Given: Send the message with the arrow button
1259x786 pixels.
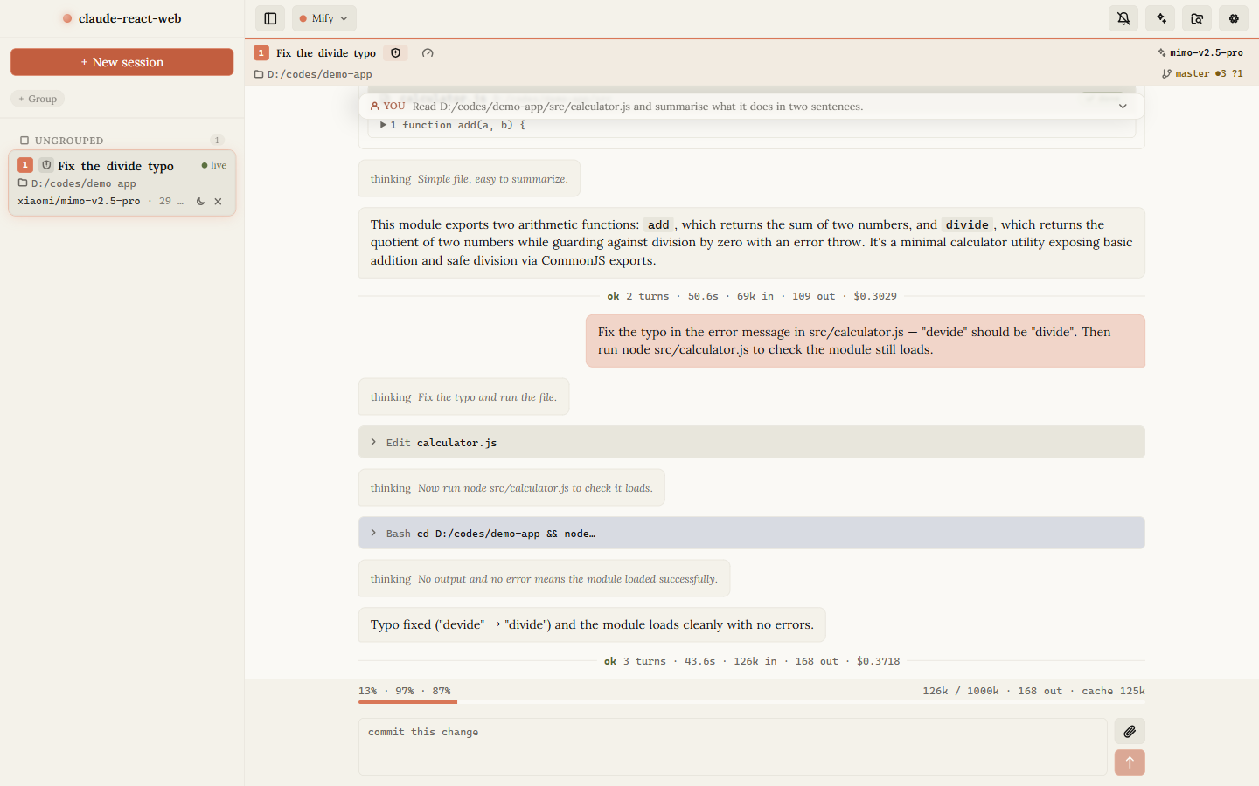Looking at the screenshot, I should 1130,762.
